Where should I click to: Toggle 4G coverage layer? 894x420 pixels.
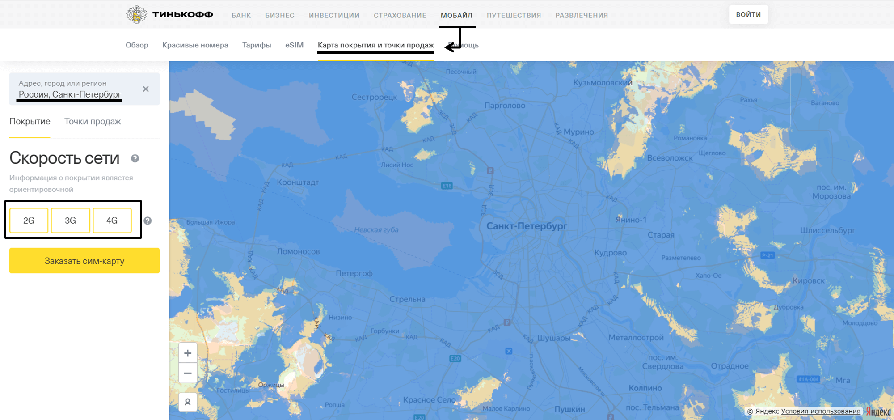click(112, 221)
